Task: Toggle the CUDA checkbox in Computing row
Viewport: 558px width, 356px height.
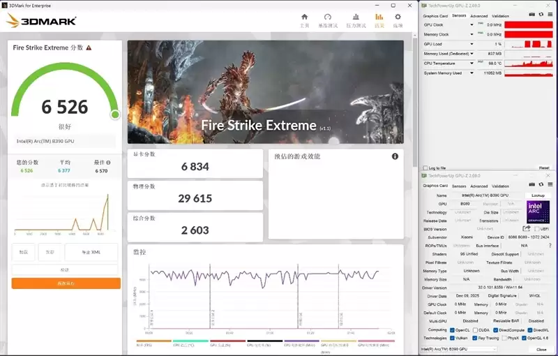Action: click(x=476, y=330)
